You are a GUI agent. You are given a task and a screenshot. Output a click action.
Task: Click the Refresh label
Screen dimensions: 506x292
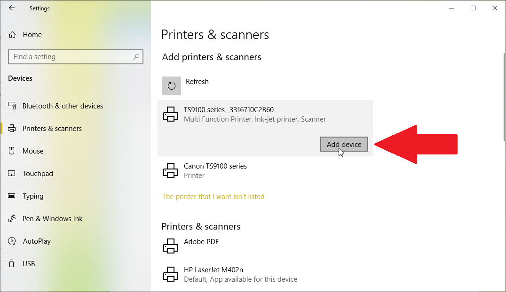point(197,82)
